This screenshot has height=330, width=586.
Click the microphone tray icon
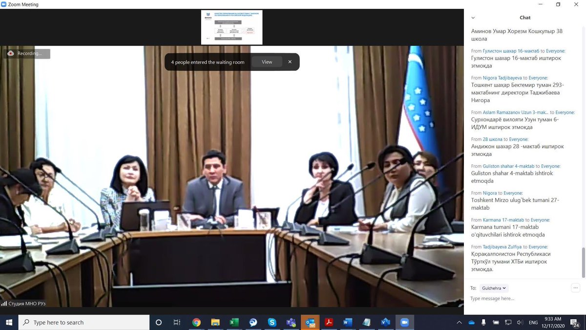point(483,323)
